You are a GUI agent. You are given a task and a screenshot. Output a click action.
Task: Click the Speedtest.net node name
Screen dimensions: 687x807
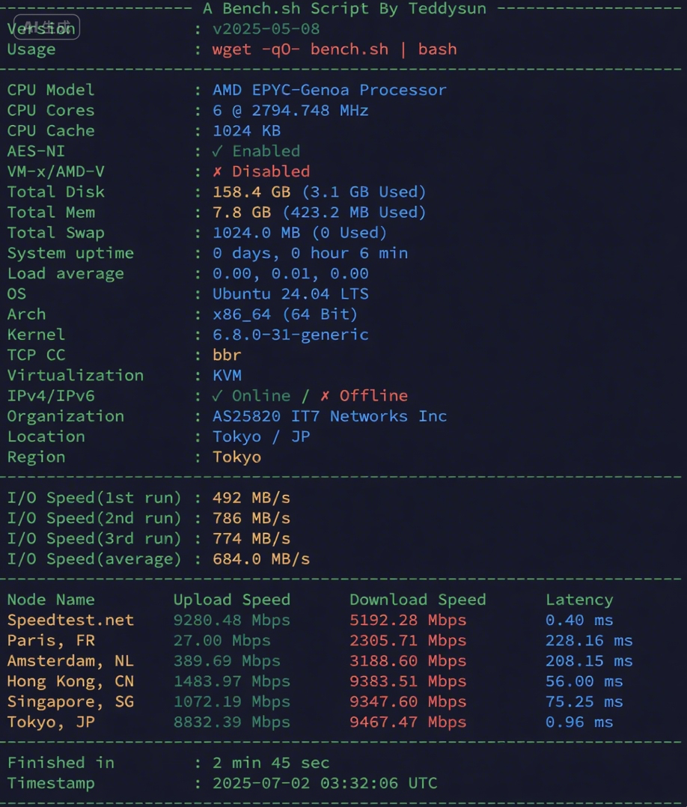tap(70, 621)
